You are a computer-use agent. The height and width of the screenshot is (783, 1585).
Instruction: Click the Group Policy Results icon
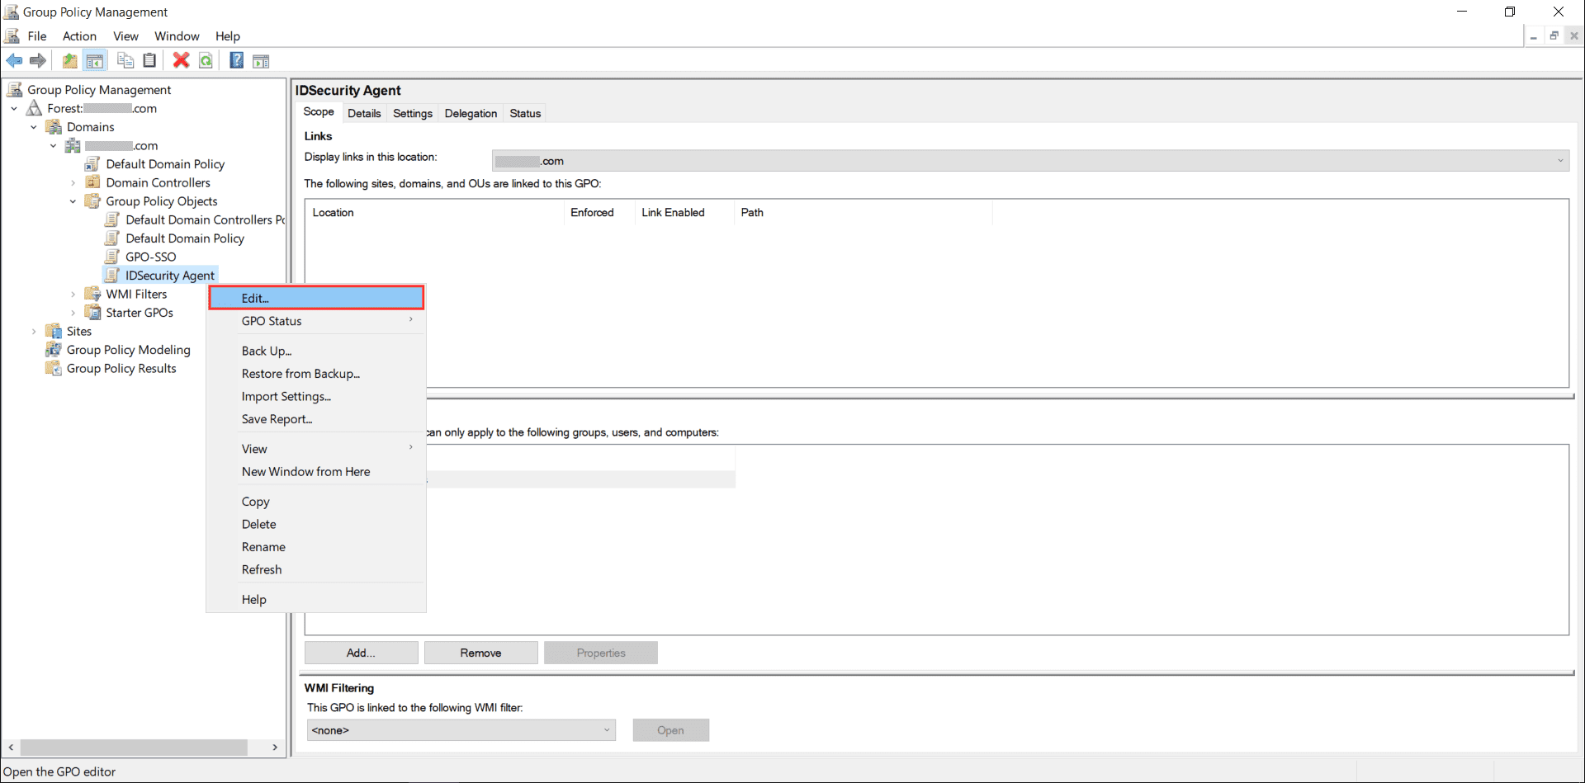54,368
